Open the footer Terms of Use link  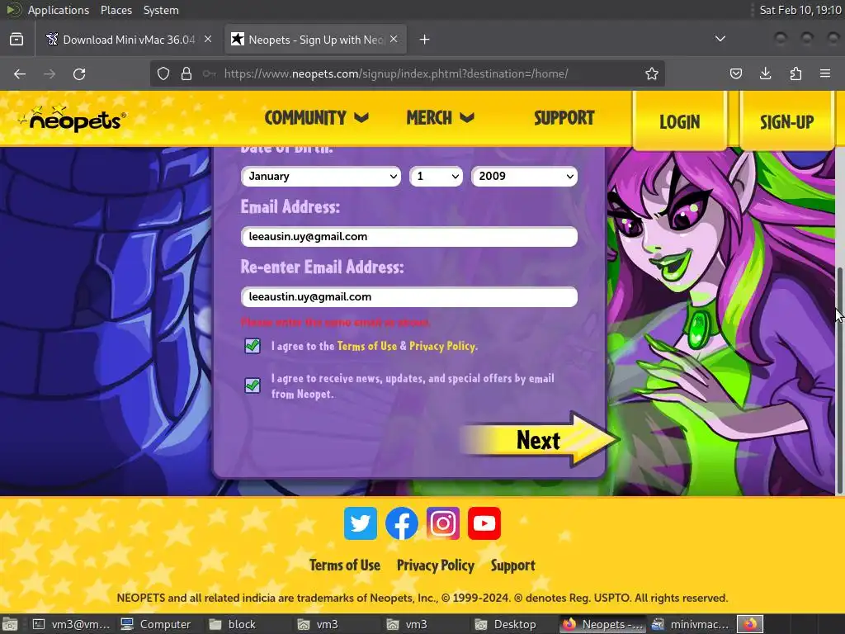pyautogui.click(x=345, y=565)
